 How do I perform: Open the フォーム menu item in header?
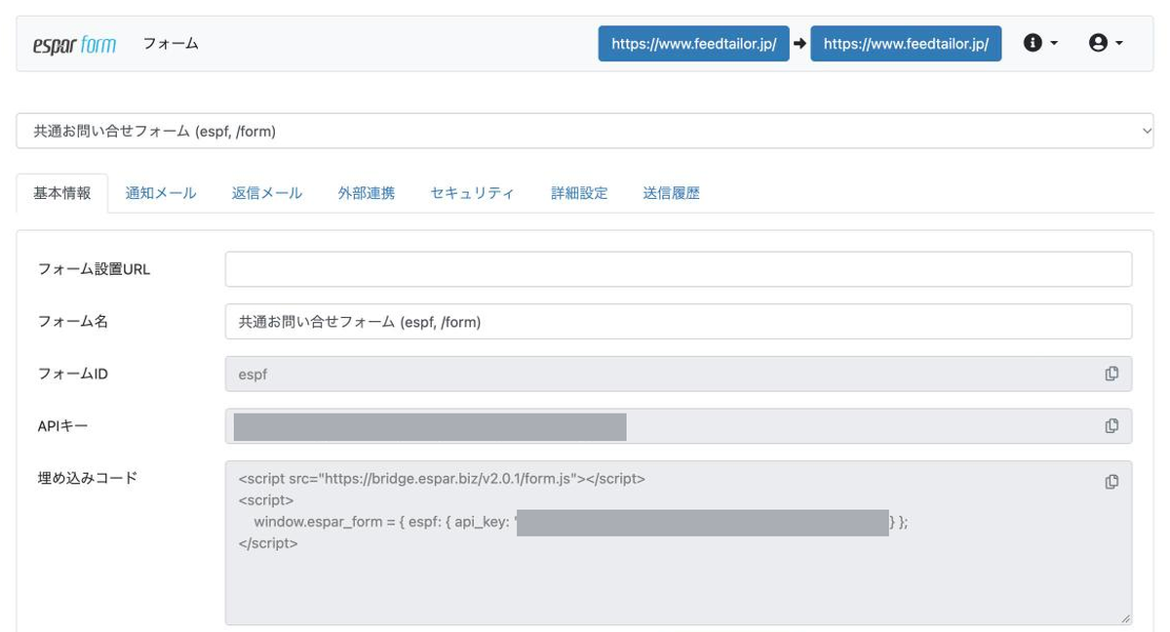point(171,44)
